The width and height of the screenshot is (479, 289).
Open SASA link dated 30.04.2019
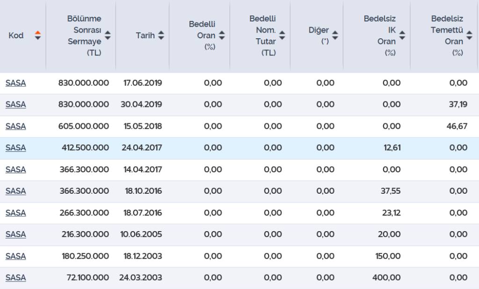[x=15, y=105]
